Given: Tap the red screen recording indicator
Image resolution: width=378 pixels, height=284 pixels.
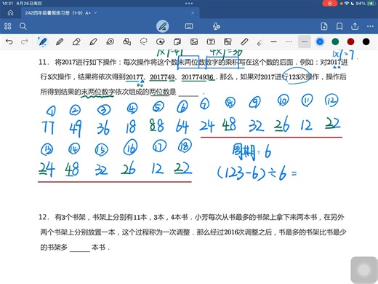Looking at the screenshot, I should coord(329,4).
